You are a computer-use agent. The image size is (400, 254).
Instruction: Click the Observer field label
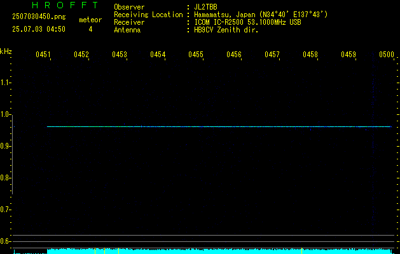129,7
